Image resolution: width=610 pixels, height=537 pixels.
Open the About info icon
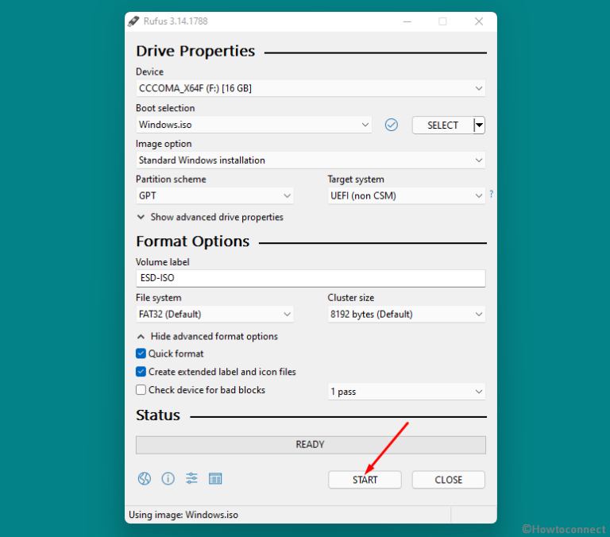coord(168,478)
